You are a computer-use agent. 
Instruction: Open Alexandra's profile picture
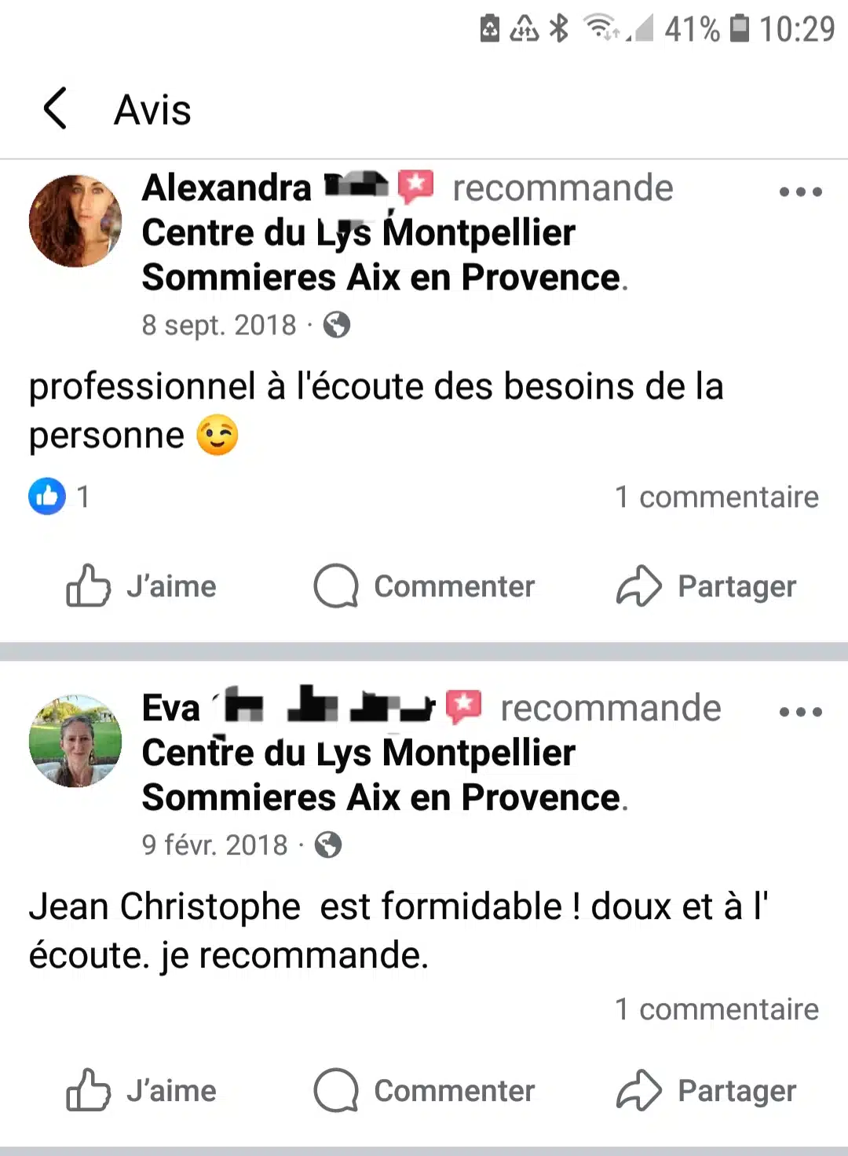pyautogui.click(x=75, y=221)
